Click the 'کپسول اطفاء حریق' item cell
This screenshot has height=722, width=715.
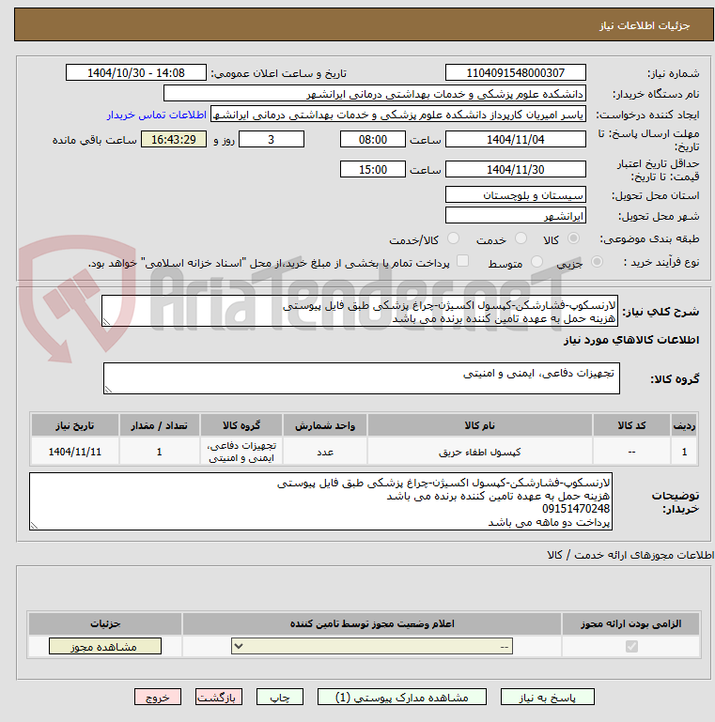(479, 452)
